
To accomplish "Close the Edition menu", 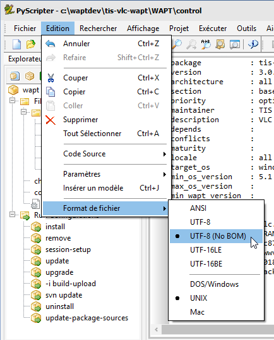I will 57,28.
